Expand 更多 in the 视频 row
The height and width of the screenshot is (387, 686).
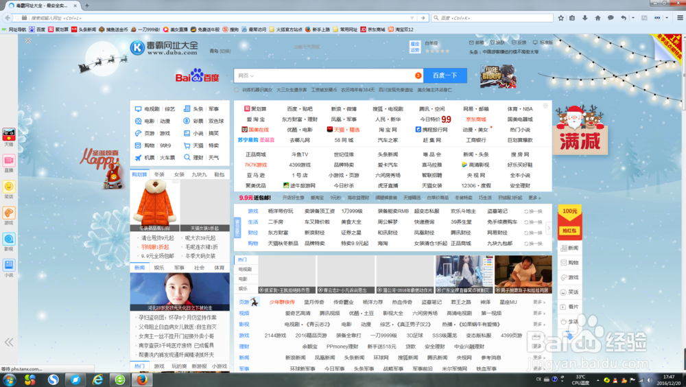coord(539,313)
